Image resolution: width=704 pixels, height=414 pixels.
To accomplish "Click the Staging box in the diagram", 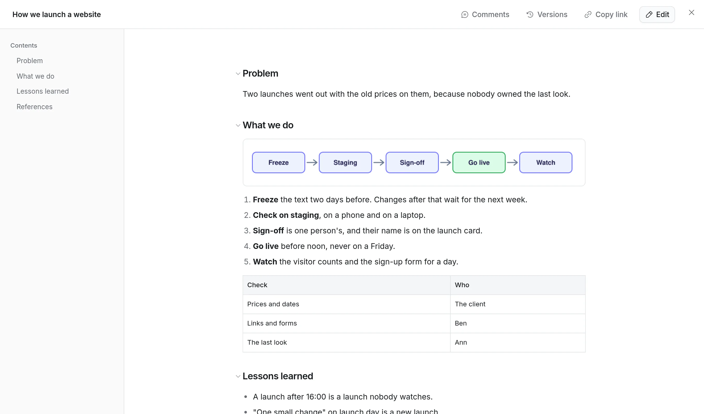I will [345, 162].
